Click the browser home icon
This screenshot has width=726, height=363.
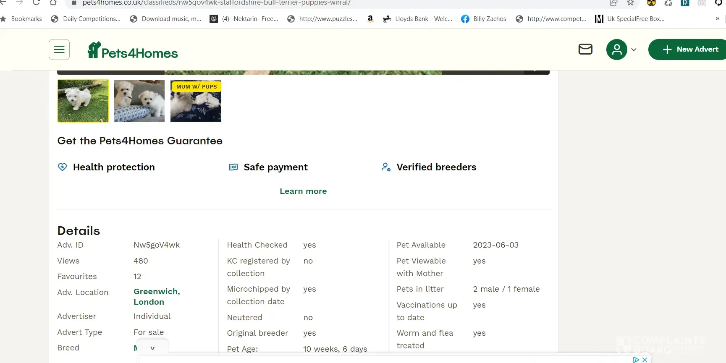[53, 3]
